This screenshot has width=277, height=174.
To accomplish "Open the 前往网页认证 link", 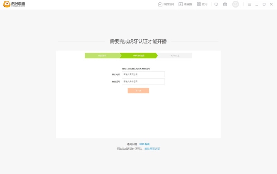I will point(152,149).
